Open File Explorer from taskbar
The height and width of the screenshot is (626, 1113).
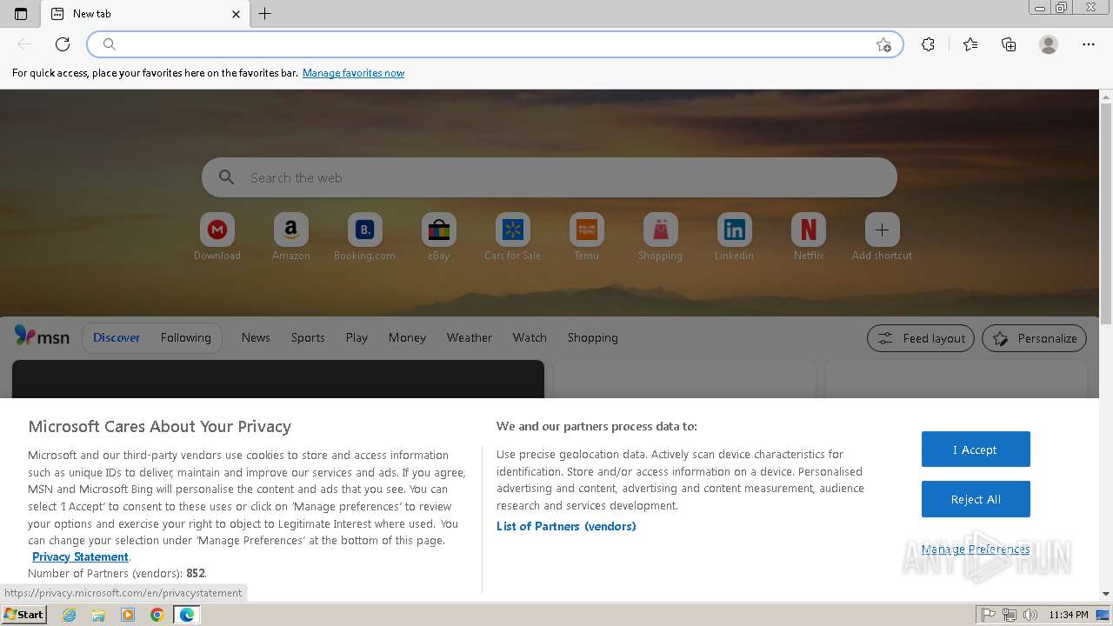98,615
